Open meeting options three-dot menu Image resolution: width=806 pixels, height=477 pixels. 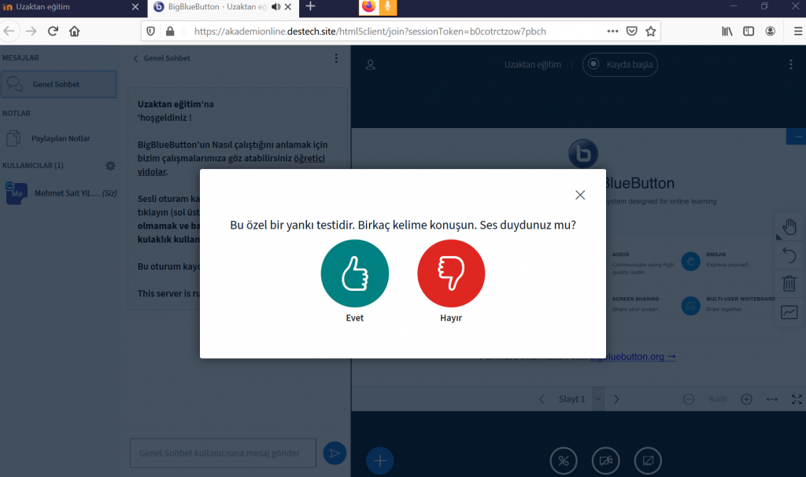coord(790,64)
